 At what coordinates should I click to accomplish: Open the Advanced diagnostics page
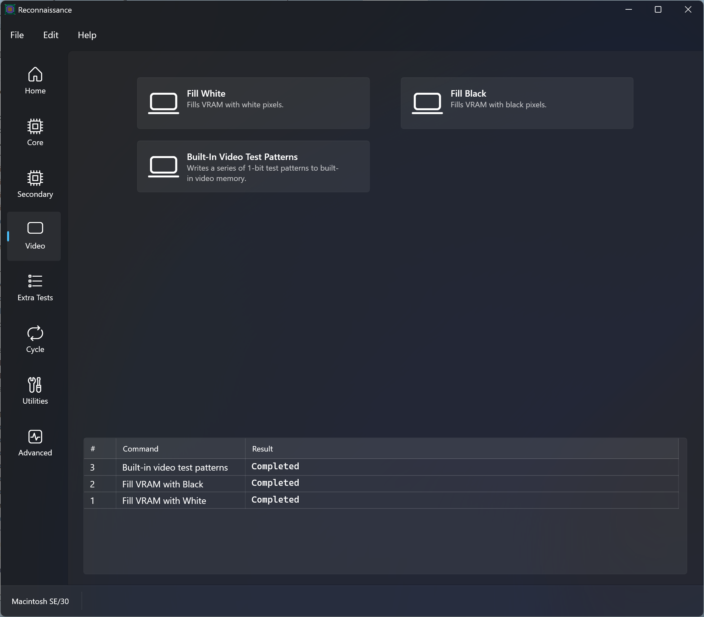[35, 442]
